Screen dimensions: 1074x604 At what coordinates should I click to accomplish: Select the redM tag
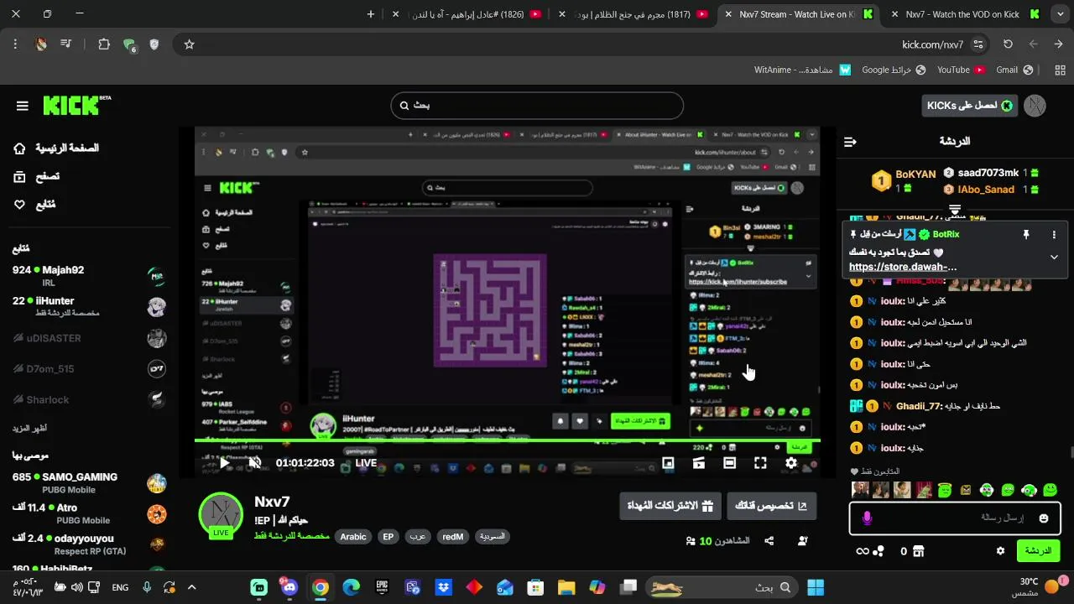point(452,537)
